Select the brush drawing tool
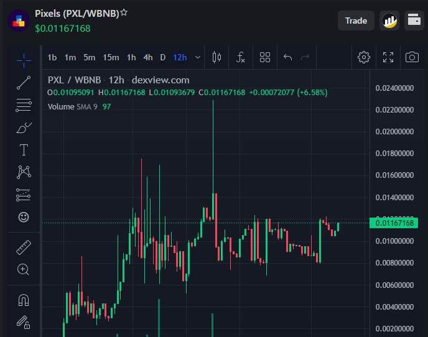The height and width of the screenshot is (337, 428). coord(24,127)
